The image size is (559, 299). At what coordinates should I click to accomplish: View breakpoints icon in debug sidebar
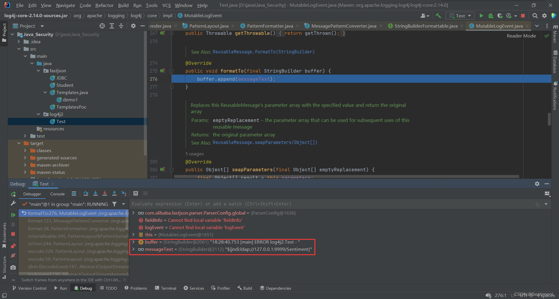[x=13, y=246]
